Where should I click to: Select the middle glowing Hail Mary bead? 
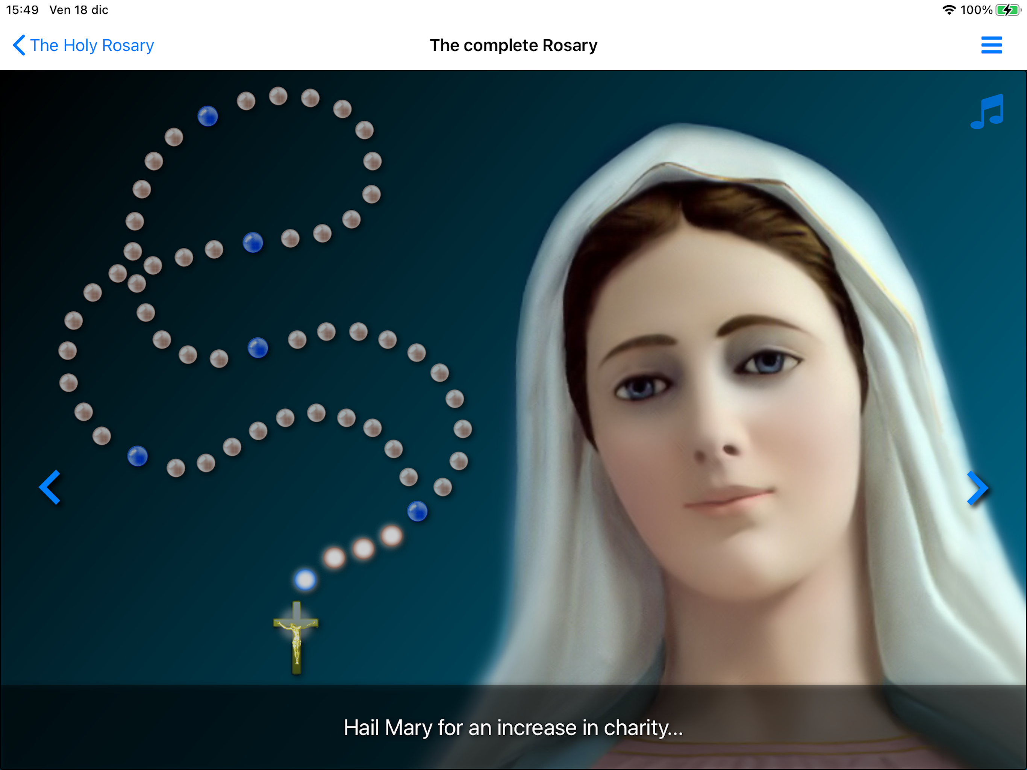click(x=364, y=549)
